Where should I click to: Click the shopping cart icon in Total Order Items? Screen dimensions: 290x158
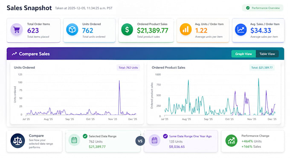point(17,29)
